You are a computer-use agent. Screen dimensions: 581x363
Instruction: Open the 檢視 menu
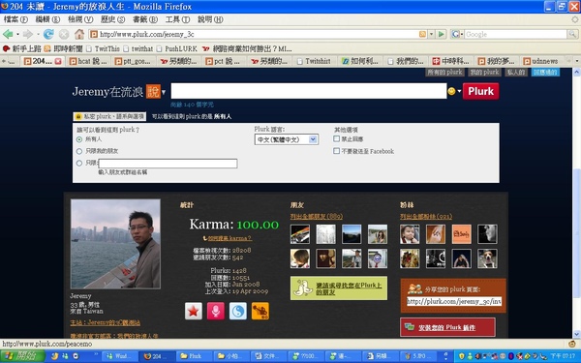[80, 19]
